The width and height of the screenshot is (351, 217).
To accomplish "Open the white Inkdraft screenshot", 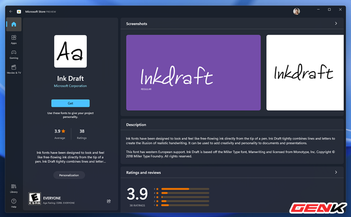I will [305, 72].
